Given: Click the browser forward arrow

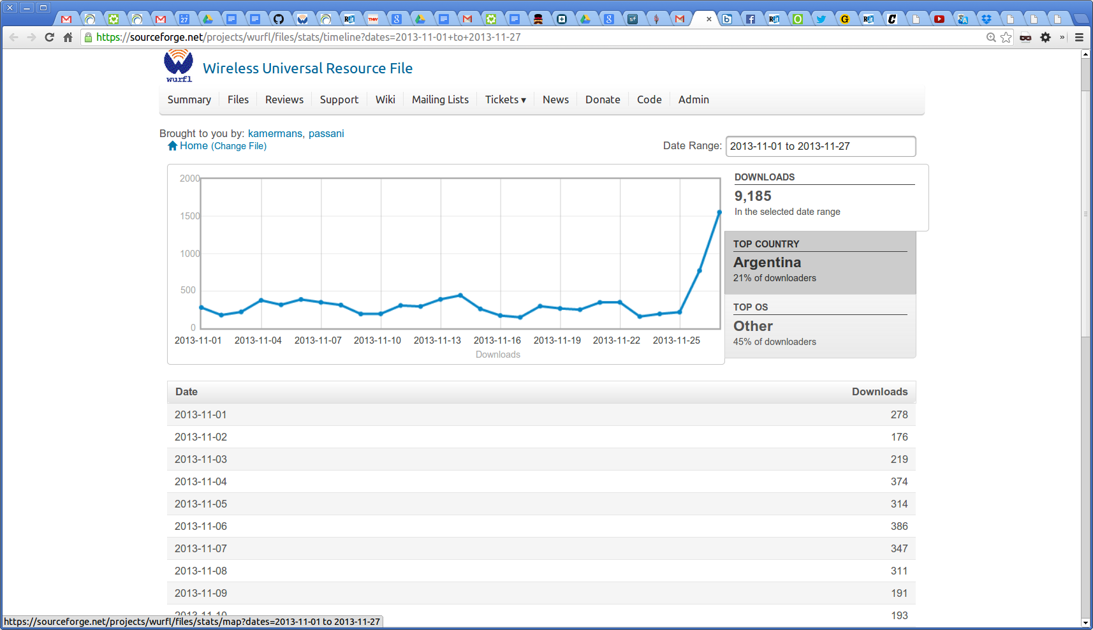Looking at the screenshot, I should (x=31, y=38).
